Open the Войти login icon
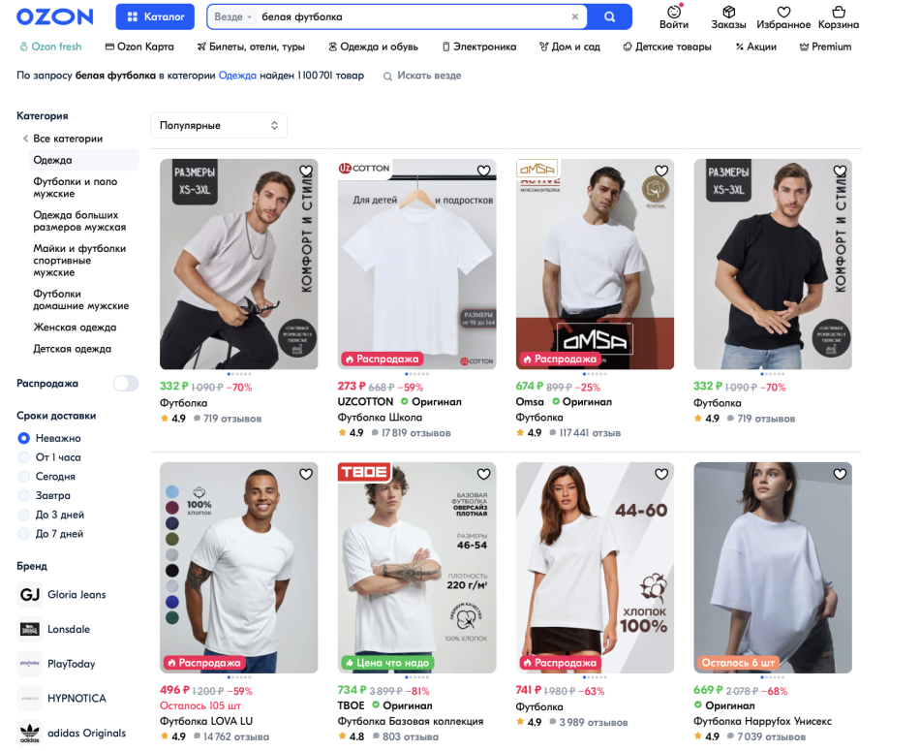The width and height of the screenshot is (920, 751). click(x=674, y=17)
